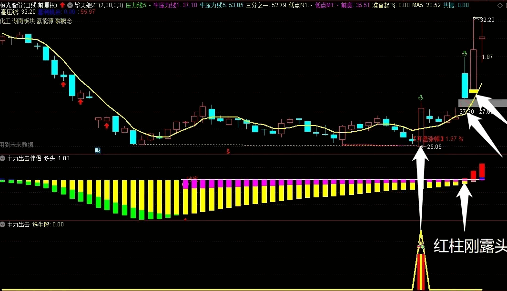Click the 恒光股份(日线.前复权) chart title

point(29,5)
